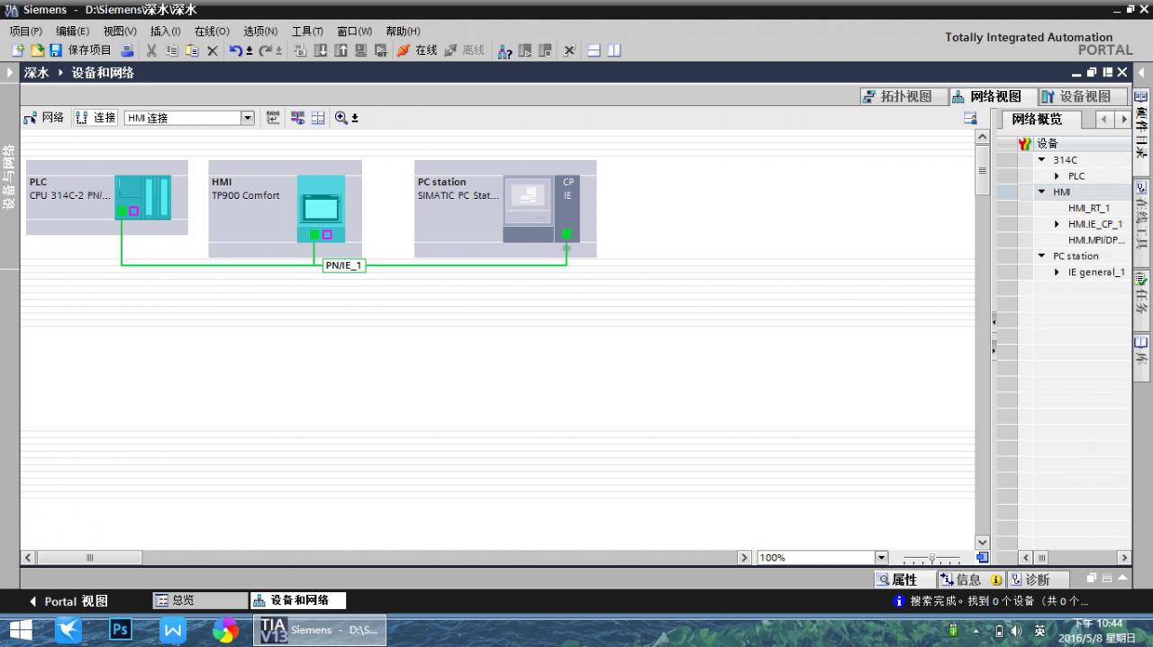Expand the IE general_1 tree node
This screenshot has height=647, width=1153.
point(1058,273)
